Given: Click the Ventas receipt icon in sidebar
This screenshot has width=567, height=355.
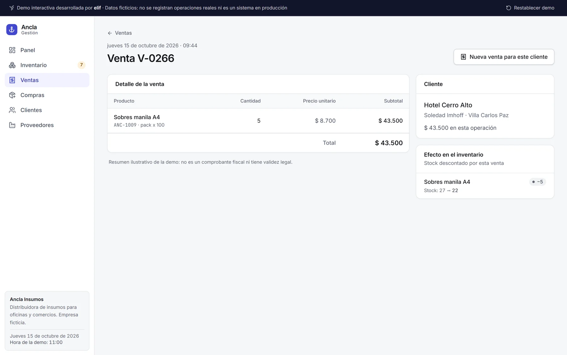Looking at the screenshot, I should (x=12, y=80).
